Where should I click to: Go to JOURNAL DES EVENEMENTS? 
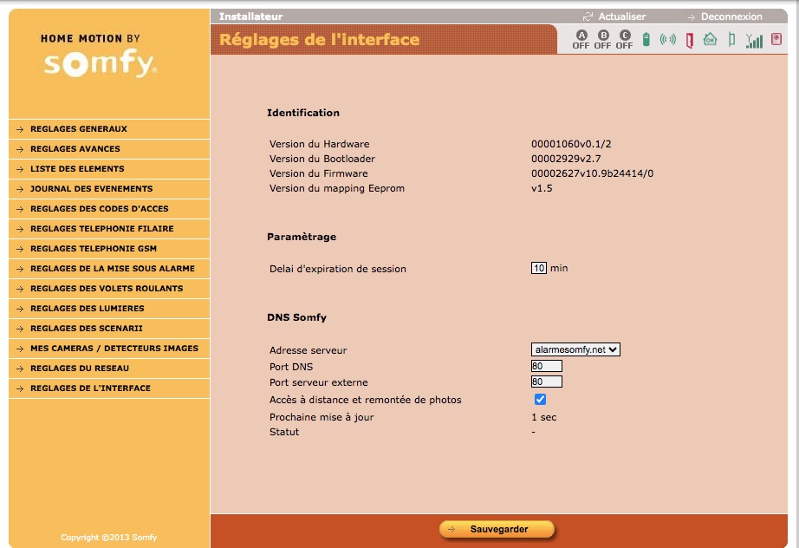91,189
